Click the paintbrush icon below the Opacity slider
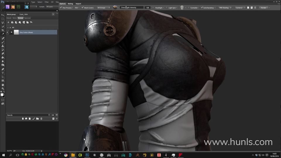281x158 pixels. (34, 118)
